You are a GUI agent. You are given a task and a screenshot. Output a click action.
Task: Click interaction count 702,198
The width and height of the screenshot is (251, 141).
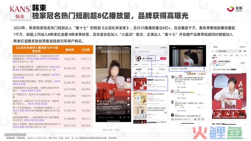86,68
